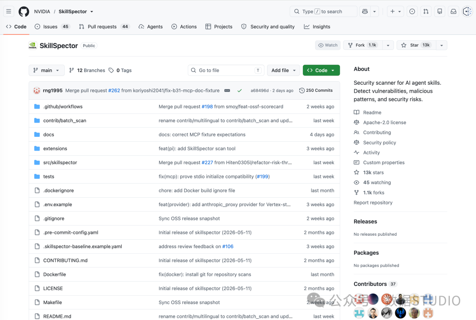
Task: Open the Dockerfile file
Action: 55,275
